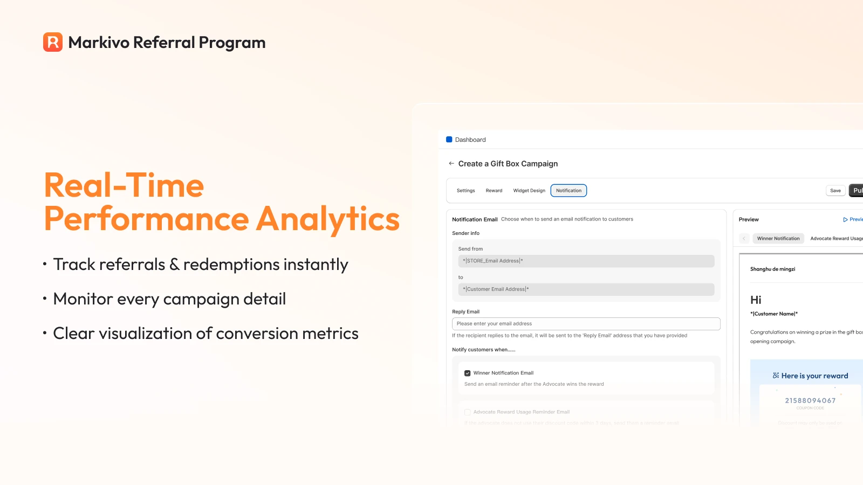Select the Winner Notification preview tab
Screen dimensions: 863x485
(778, 238)
